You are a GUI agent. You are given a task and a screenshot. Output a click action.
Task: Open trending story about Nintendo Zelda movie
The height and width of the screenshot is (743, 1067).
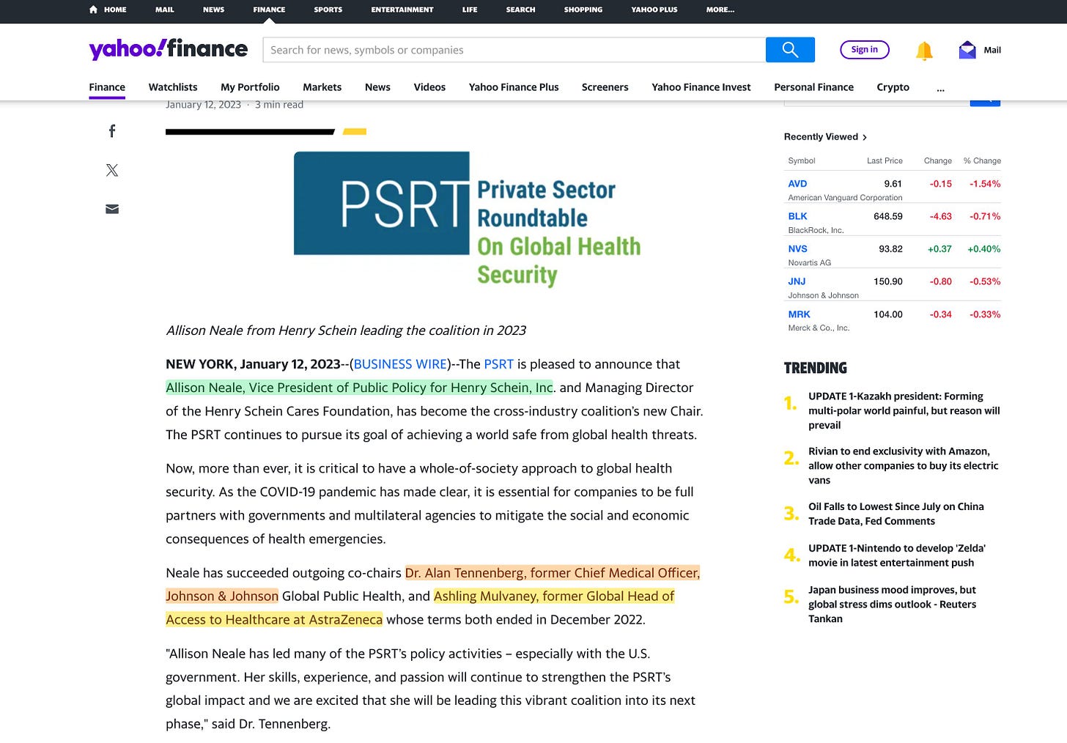897,555
